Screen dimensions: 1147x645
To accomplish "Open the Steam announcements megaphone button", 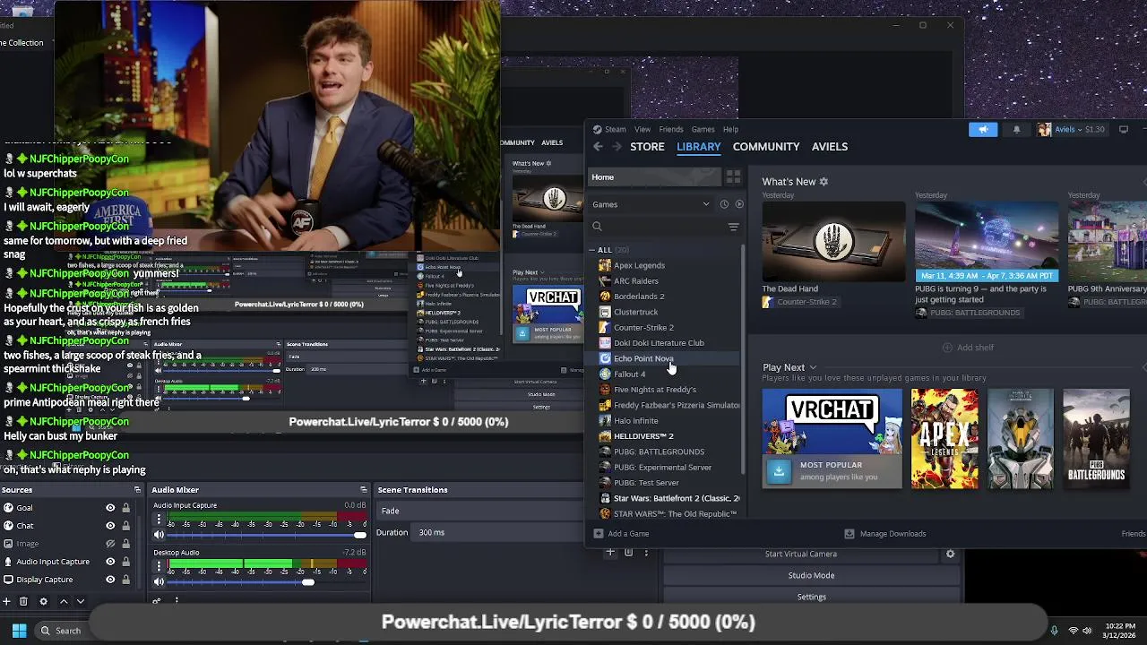I will [983, 129].
